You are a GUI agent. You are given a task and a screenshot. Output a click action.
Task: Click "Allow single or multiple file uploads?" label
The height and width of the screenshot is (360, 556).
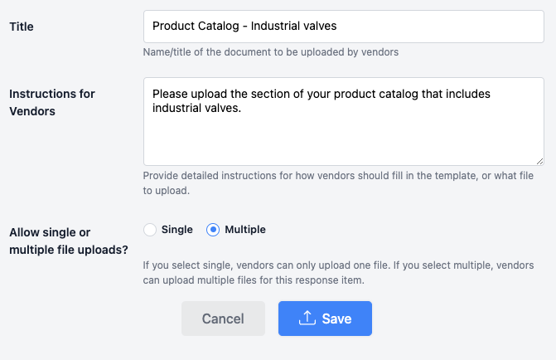pos(68,241)
